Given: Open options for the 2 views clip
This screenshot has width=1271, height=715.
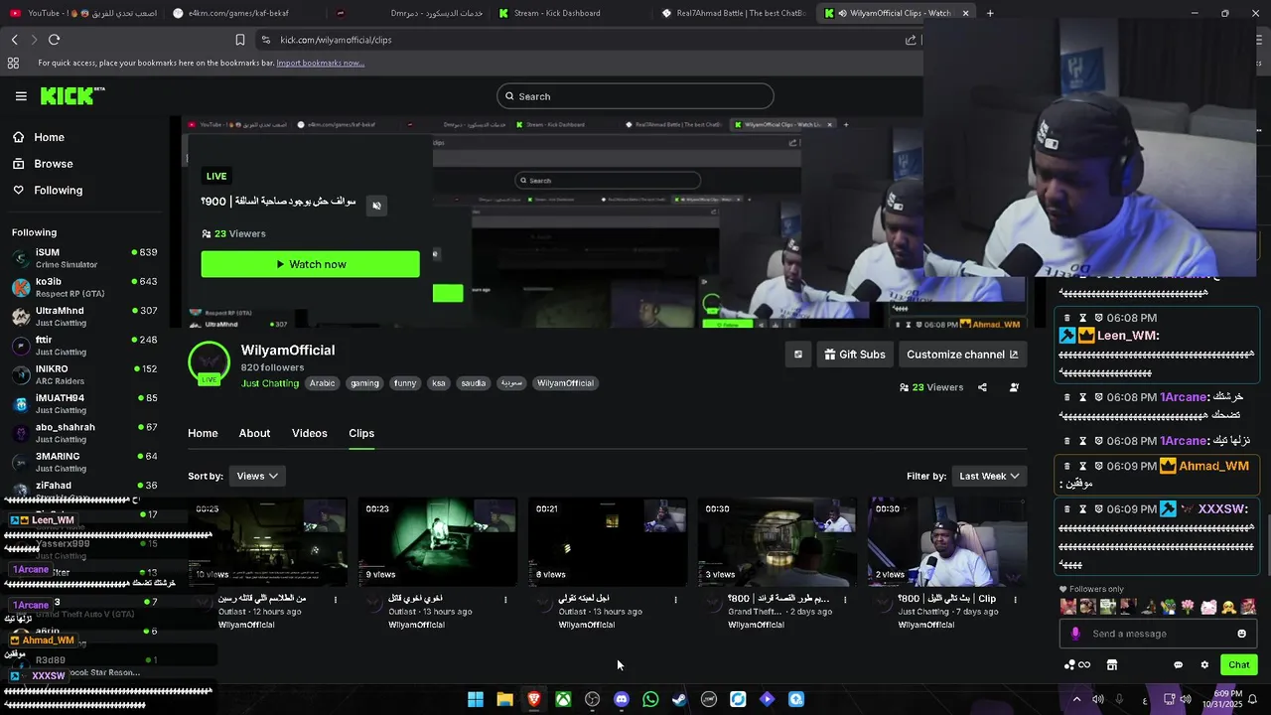Looking at the screenshot, I should pyautogui.click(x=1015, y=599).
